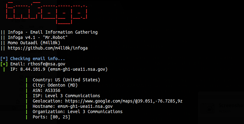244x124 pixels.
Task: Click the Hostname line value
Action: click(x=85, y=107)
